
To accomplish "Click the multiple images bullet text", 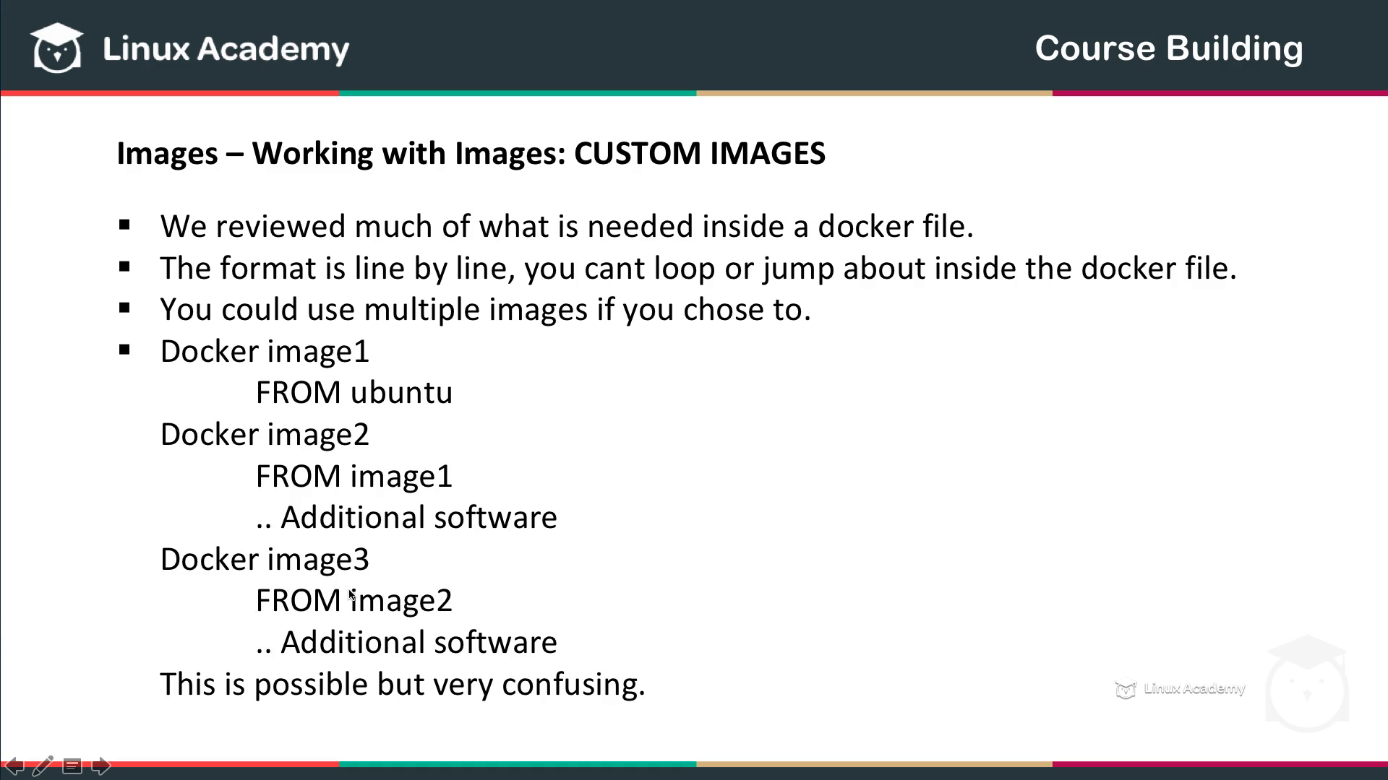I will (x=485, y=310).
